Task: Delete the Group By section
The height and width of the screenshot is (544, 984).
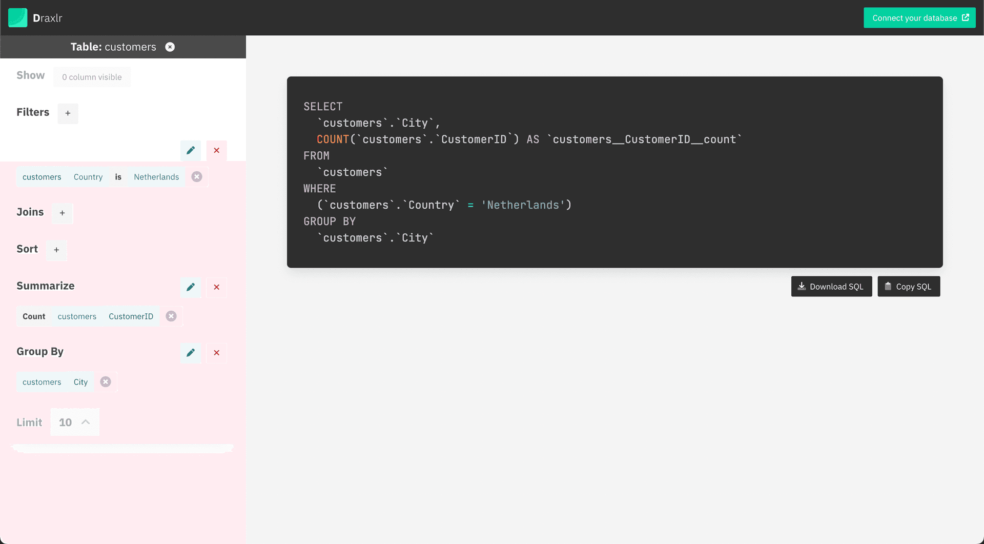Action: (217, 353)
